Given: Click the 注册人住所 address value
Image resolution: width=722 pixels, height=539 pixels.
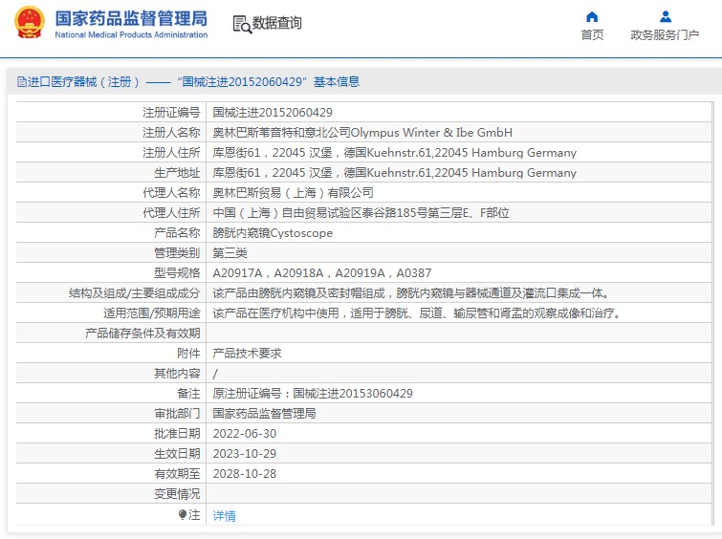Looking at the screenshot, I should tap(395, 152).
